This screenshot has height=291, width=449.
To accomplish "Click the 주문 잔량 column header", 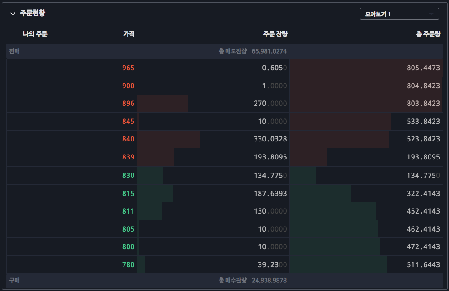I will click(x=275, y=34).
